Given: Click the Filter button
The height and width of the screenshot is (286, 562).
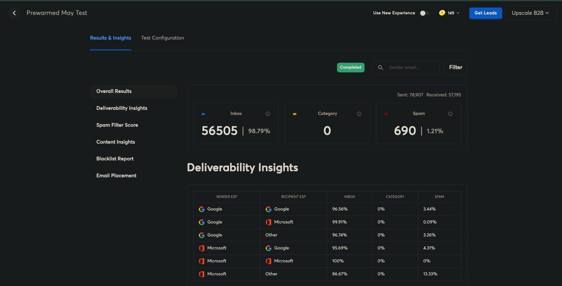Looking at the screenshot, I should coord(456,67).
